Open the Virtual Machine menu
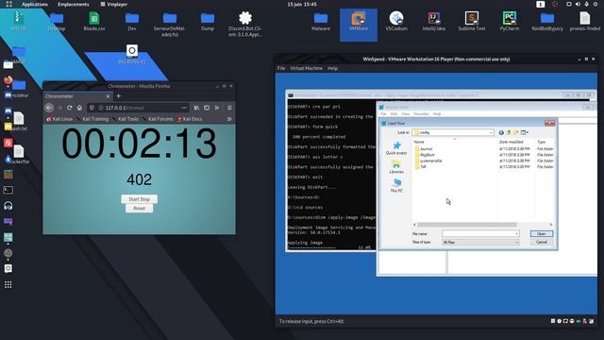This screenshot has height=340, width=604. pyautogui.click(x=306, y=68)
